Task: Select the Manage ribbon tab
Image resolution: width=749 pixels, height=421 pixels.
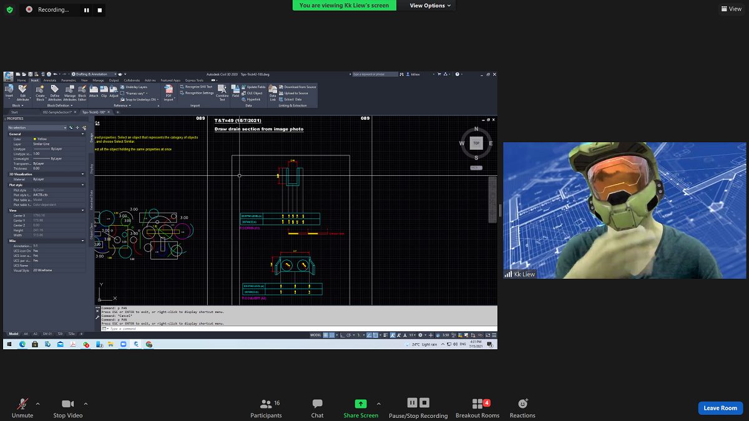Action: click(99, 80)
